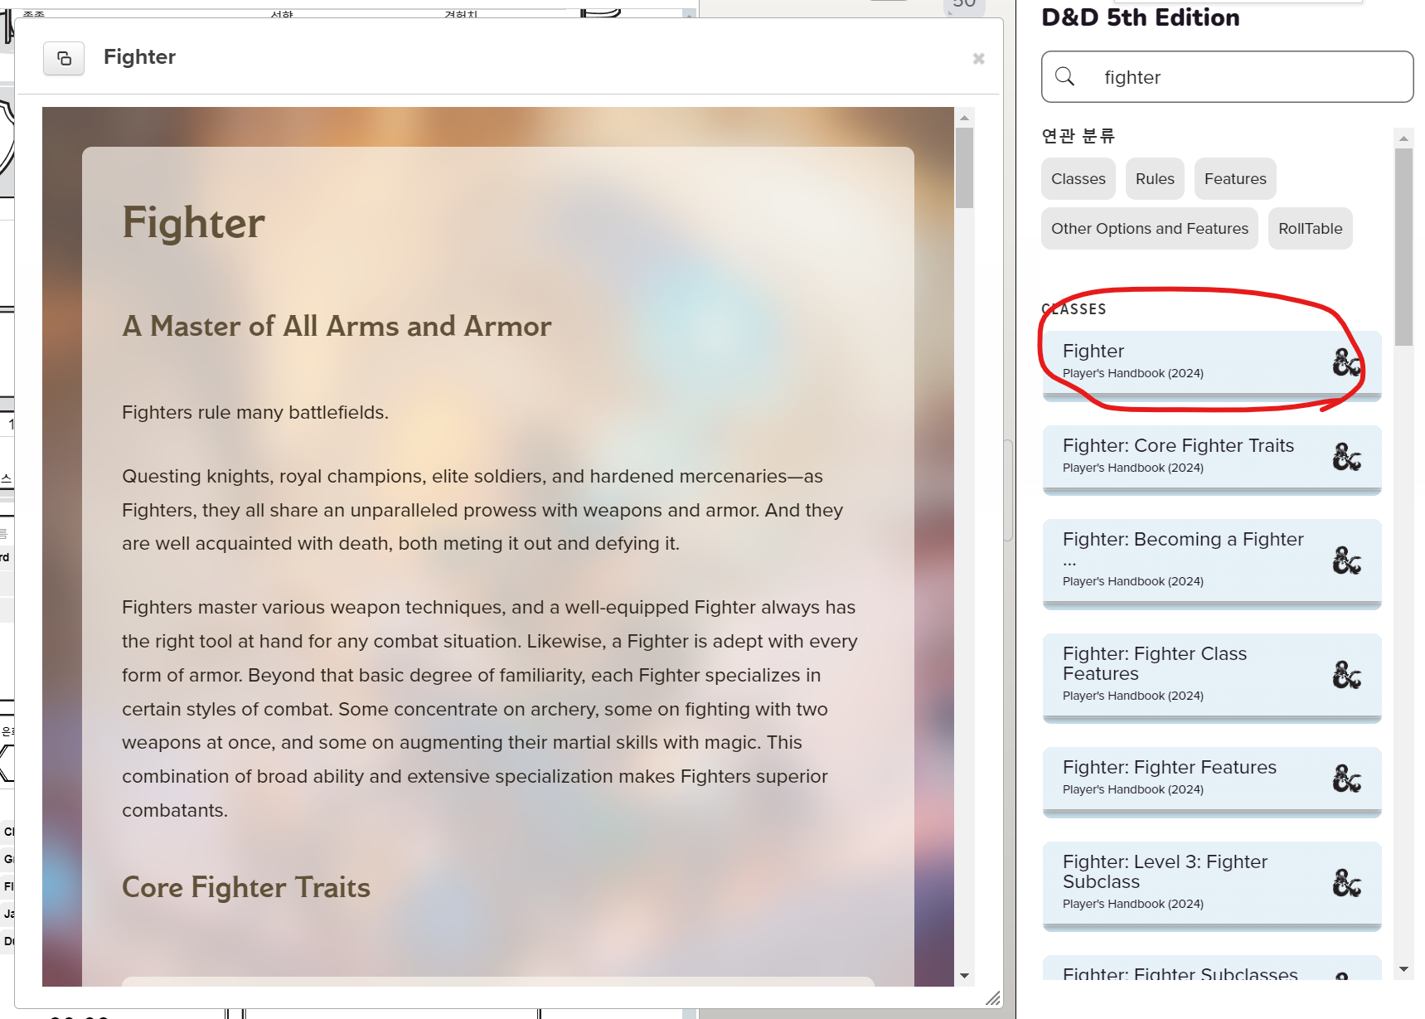The image size is (1425, 1019).
Task: Select the Other Options and Features chip
Action: (1149, 229)
